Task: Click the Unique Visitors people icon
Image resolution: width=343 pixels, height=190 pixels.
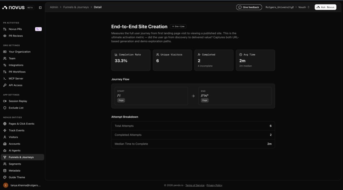Action: (157, 55)
